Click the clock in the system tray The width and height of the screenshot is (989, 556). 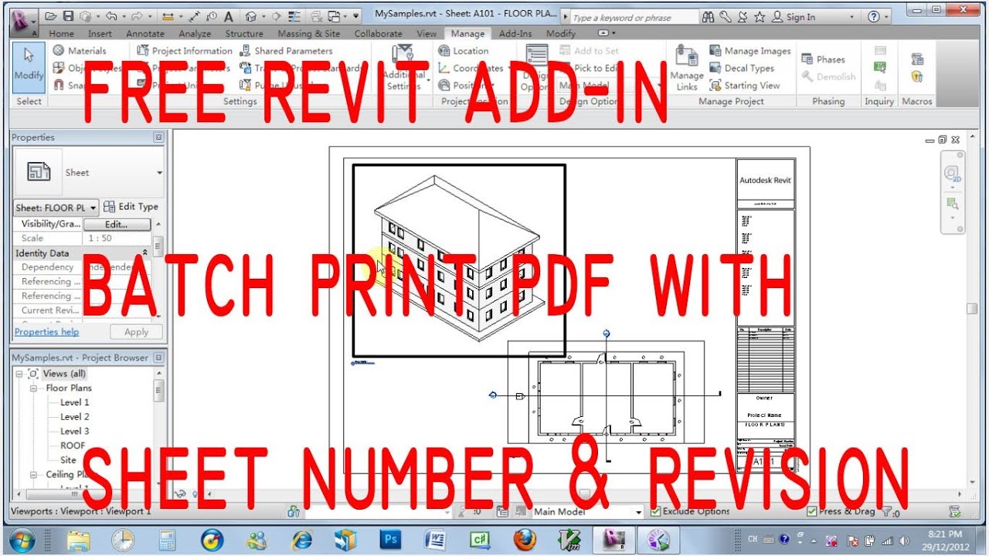coord(944,539)
